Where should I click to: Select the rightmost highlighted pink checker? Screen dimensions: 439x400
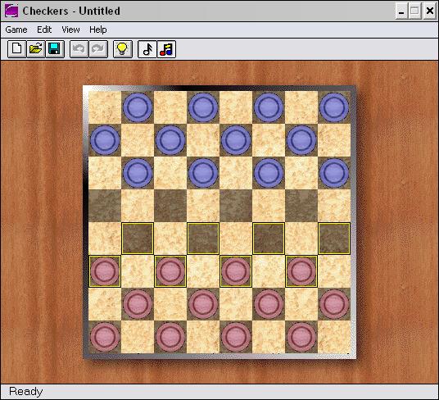(x=301, y=271)
